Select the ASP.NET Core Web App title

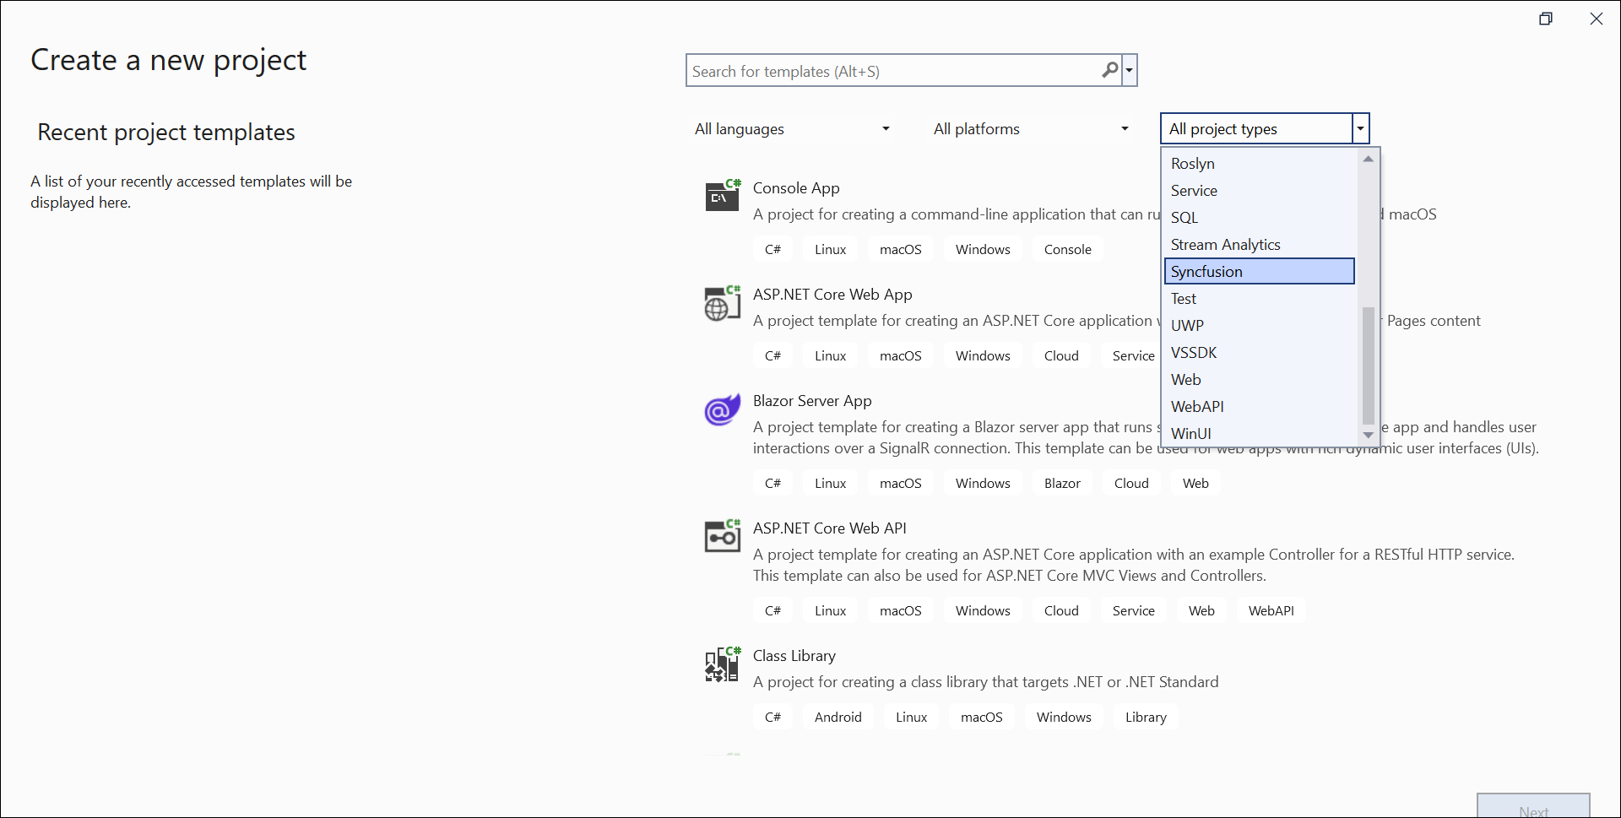coord(832,295)
